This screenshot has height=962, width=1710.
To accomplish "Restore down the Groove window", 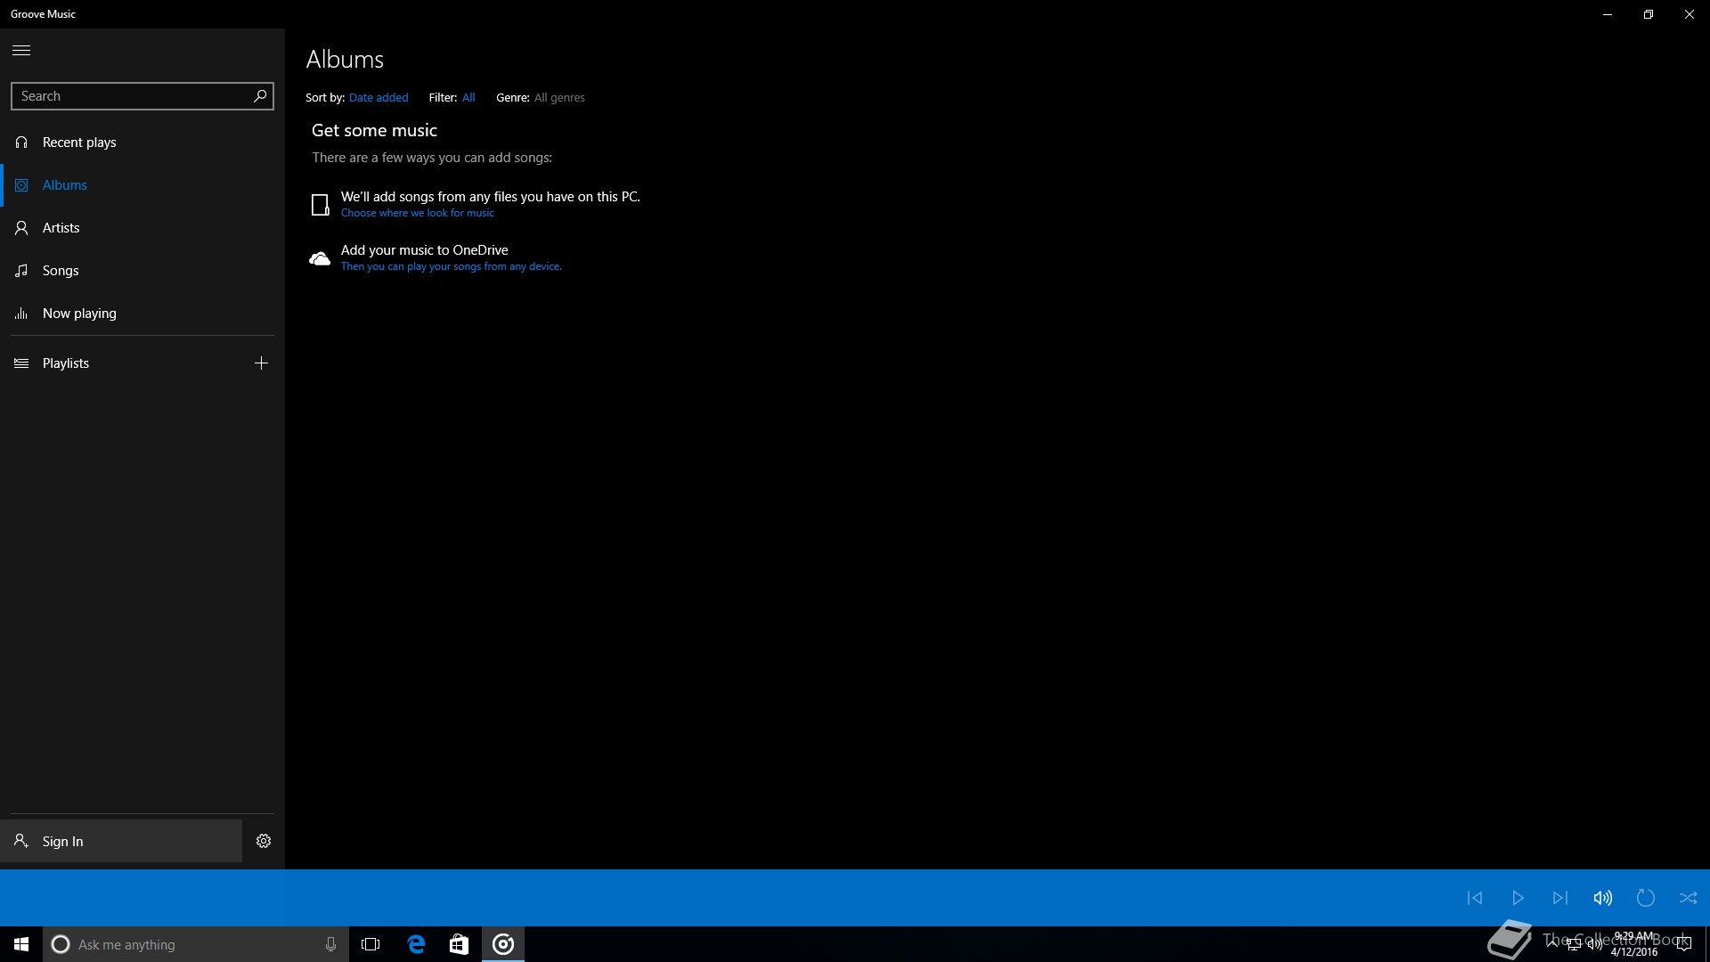I will [x=1649, y=14].
